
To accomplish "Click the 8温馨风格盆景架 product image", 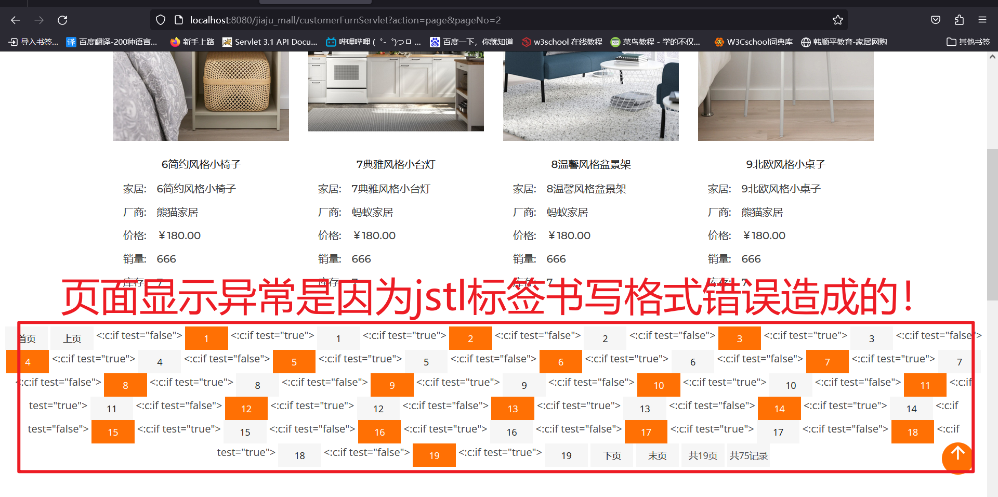I will coord(591,96).
